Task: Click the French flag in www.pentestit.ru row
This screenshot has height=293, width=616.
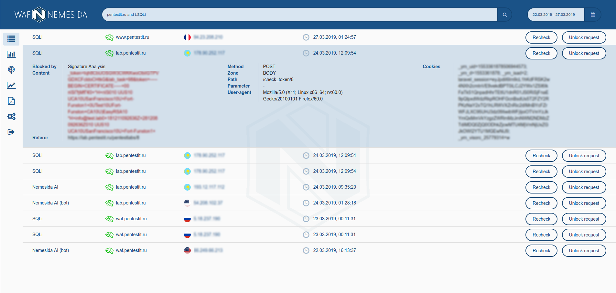Action: pyautogui.click(x=187, y=37)
